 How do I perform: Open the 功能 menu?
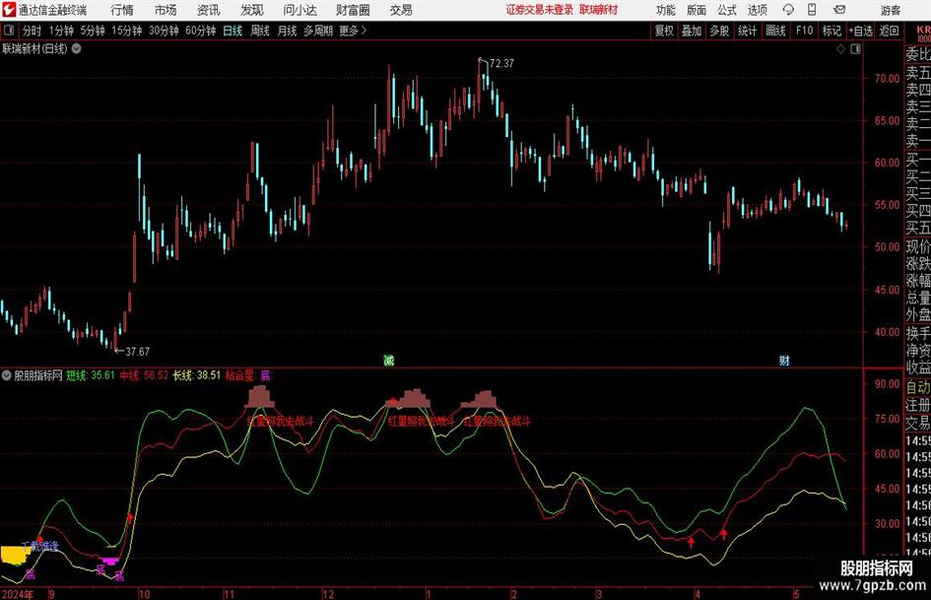[x=666, y=10]
